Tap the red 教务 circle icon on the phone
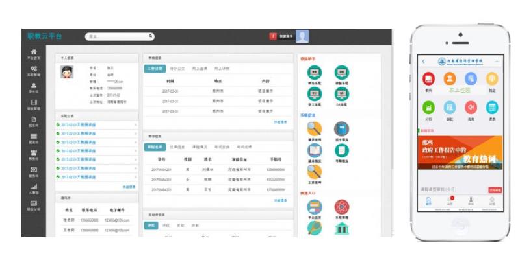This screenshot has height=256, width=520. (428, 78)
